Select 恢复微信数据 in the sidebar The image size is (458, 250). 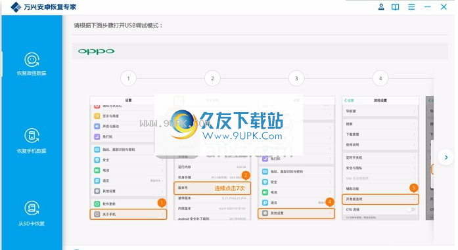coord(32,64)
